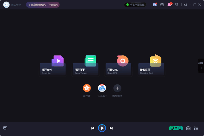Viewport: 204px width, 136px height.
Task: Open the VIP decoding promo banner
Action: click(x=43, y=5)
